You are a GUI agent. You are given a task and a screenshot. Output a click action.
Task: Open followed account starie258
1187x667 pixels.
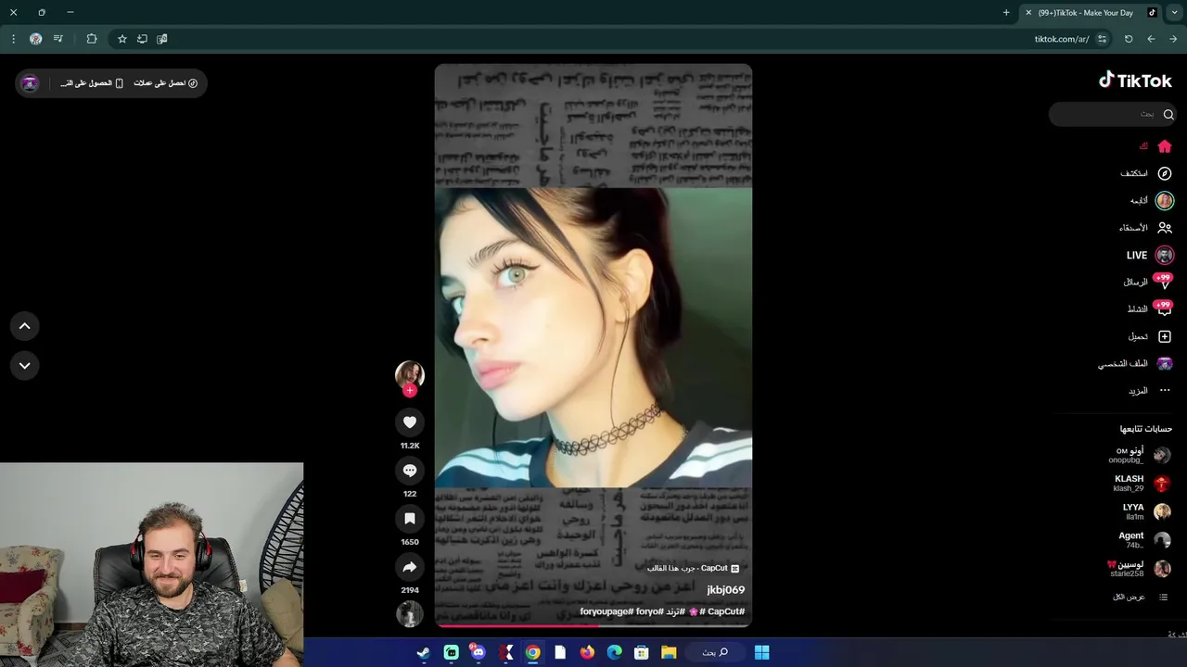pyautogui.click(x=1139, y=569)
